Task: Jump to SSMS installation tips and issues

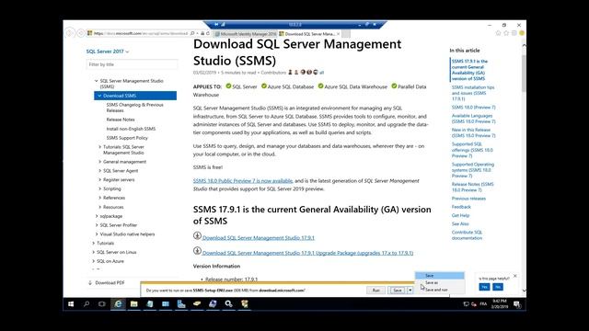Action: [473, 93]
